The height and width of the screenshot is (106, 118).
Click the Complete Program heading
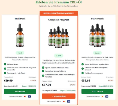coord(59,20)
